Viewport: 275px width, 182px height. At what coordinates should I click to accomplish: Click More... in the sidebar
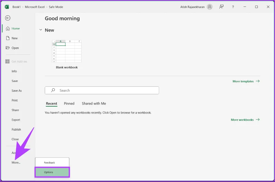point(16,162)
